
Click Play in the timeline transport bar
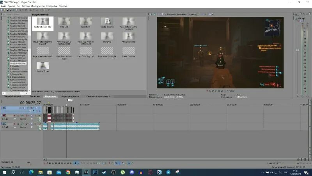click(53, 163)
